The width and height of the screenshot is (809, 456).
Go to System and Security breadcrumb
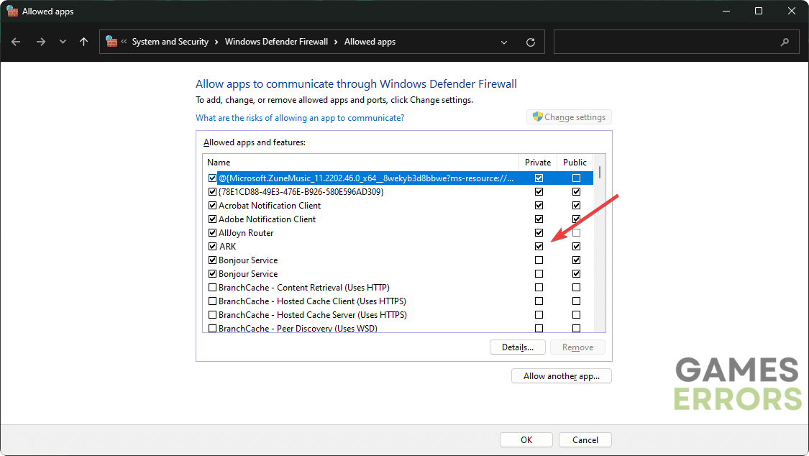click(x=170, y=42)
